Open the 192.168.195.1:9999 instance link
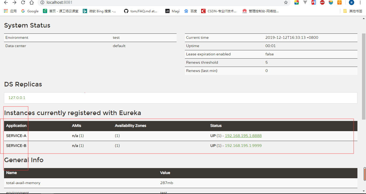 click(243, 146)
